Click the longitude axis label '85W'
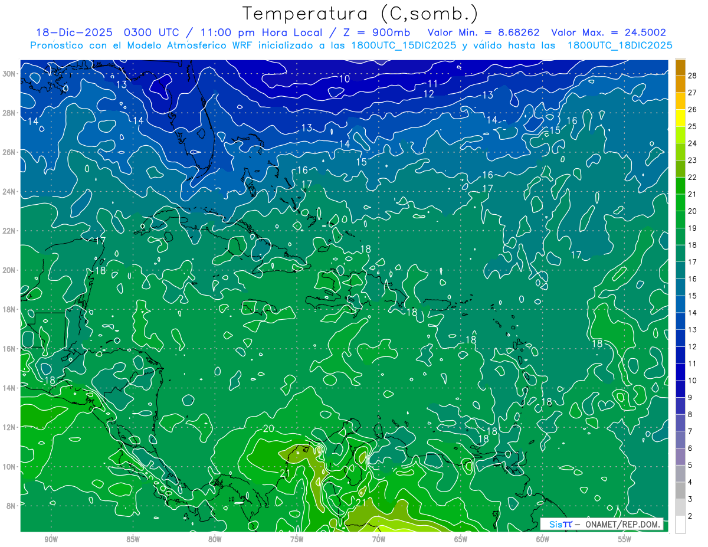The image size is (708, 547). click(x=133, y=539)
